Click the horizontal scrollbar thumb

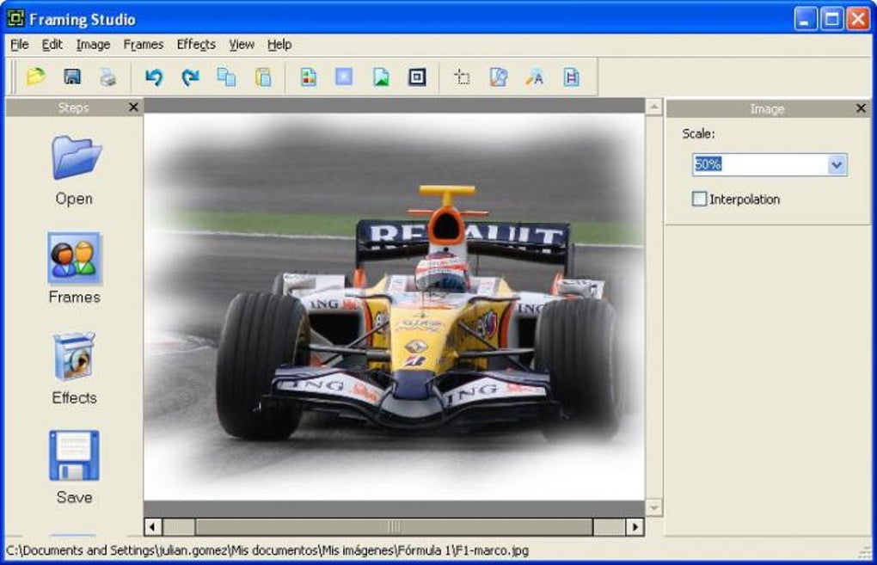[x=394, y=527]
